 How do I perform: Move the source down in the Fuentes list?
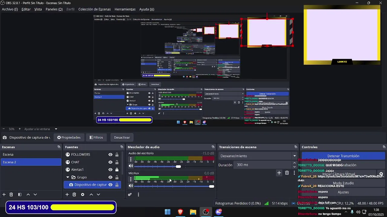pyautogui.click(x=98, y=195)
